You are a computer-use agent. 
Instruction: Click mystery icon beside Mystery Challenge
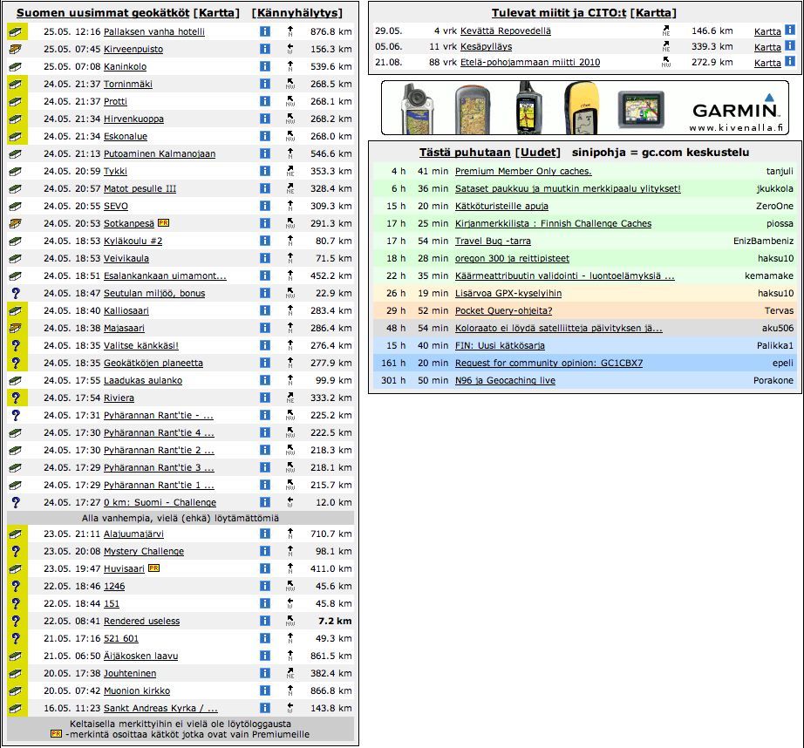[x=16, y=551]
